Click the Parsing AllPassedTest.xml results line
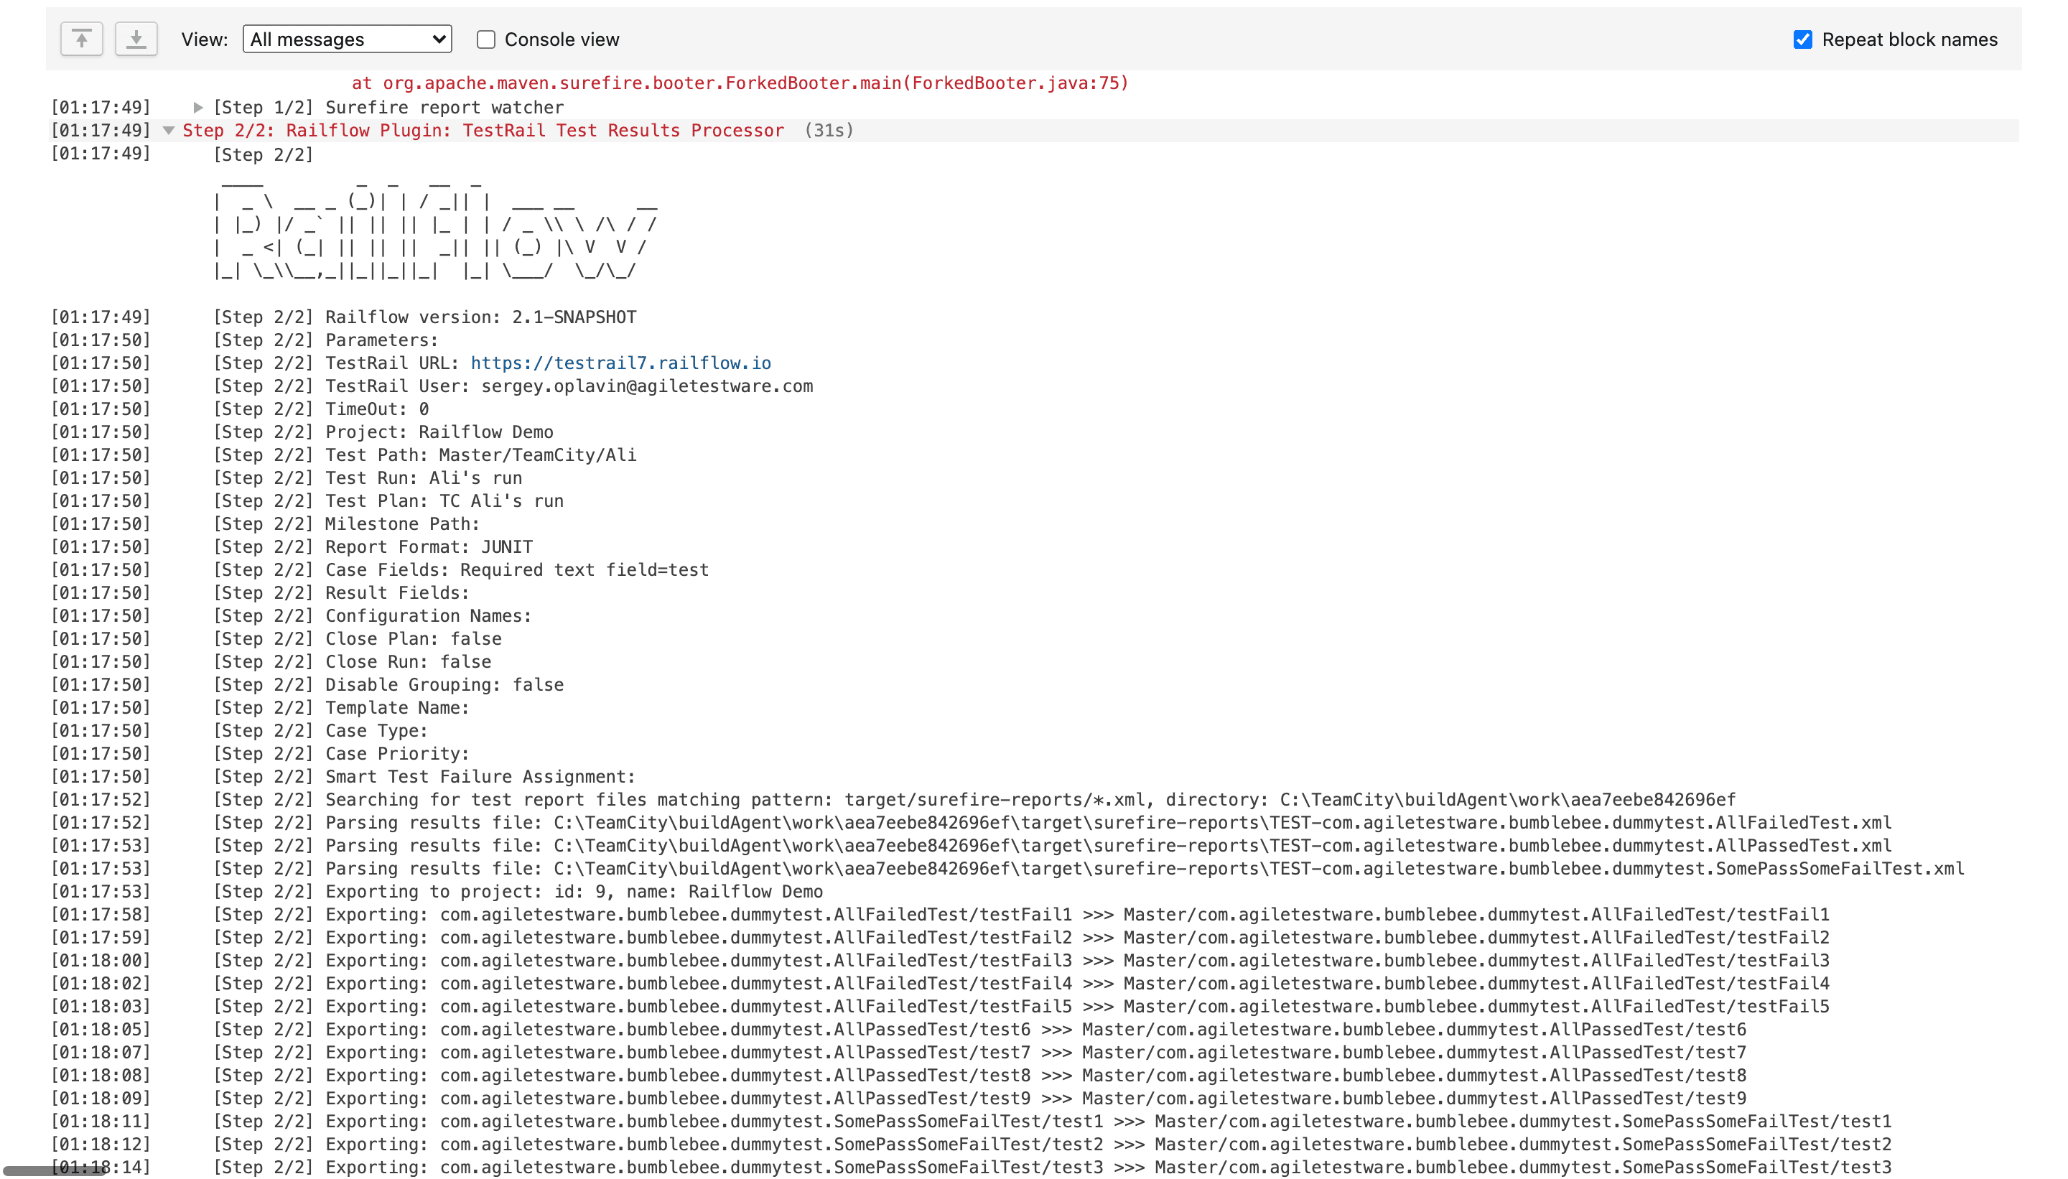 pyautogui.click(x=1109, y=845)
